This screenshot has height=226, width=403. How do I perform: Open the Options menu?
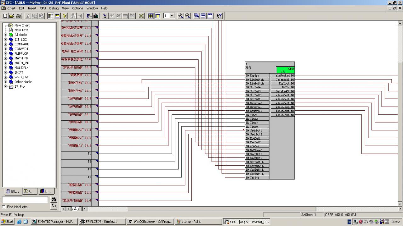pos(77,8)
